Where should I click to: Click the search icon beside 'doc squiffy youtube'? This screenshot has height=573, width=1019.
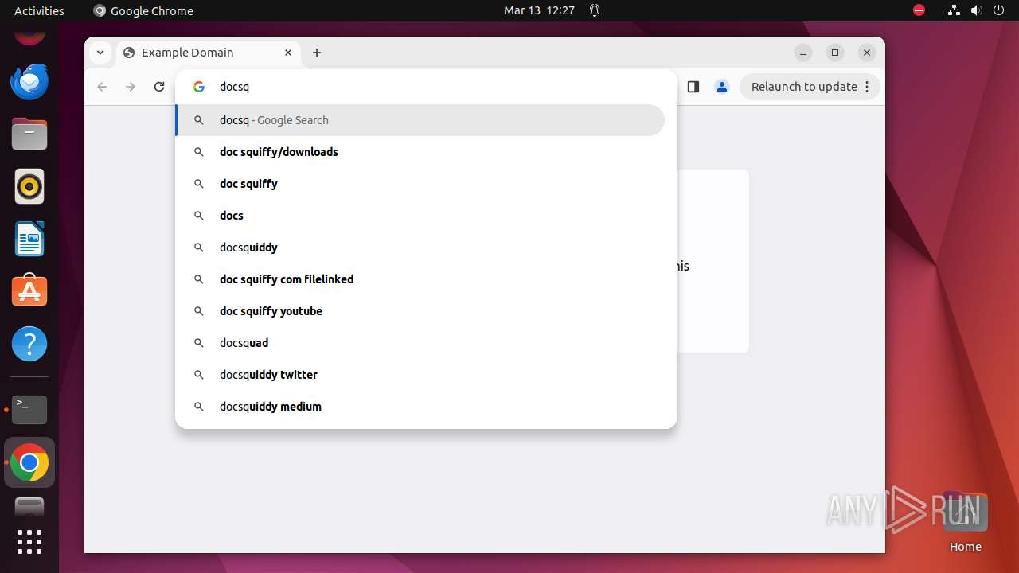[199, 311]
